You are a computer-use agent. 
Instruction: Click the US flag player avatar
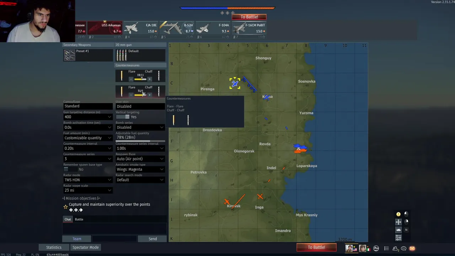(351, 248)
